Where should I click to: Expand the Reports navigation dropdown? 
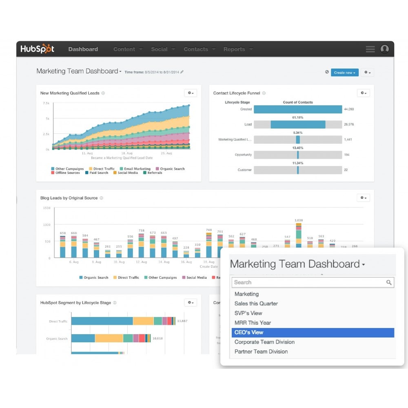238,49
